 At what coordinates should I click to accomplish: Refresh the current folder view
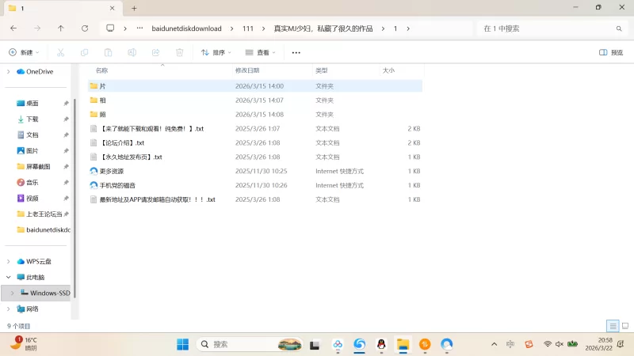85,28
